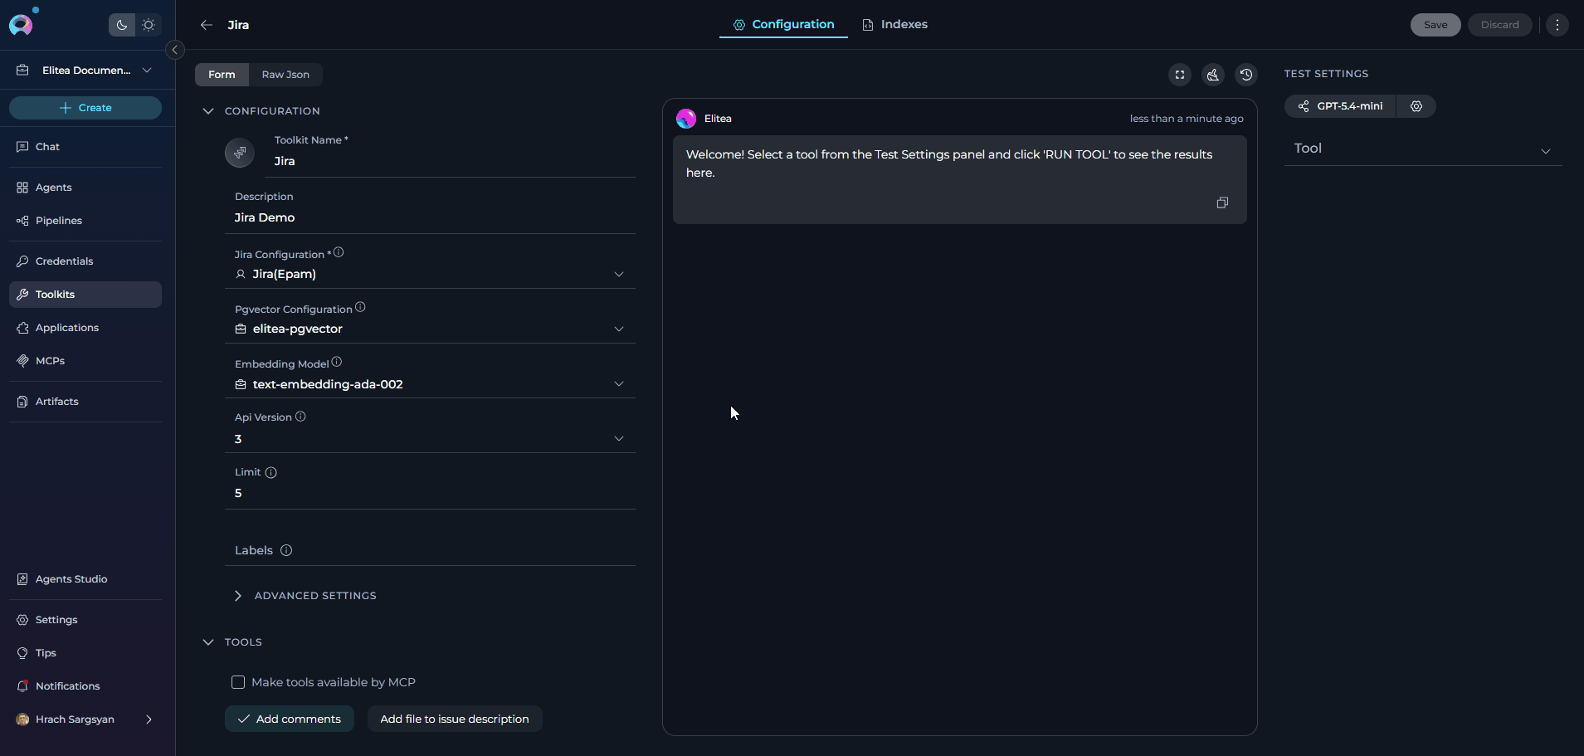Expand chat panel to fullscreen
The height and width of the screenshot is (756, 1584).
click(x=1180, y=75)
